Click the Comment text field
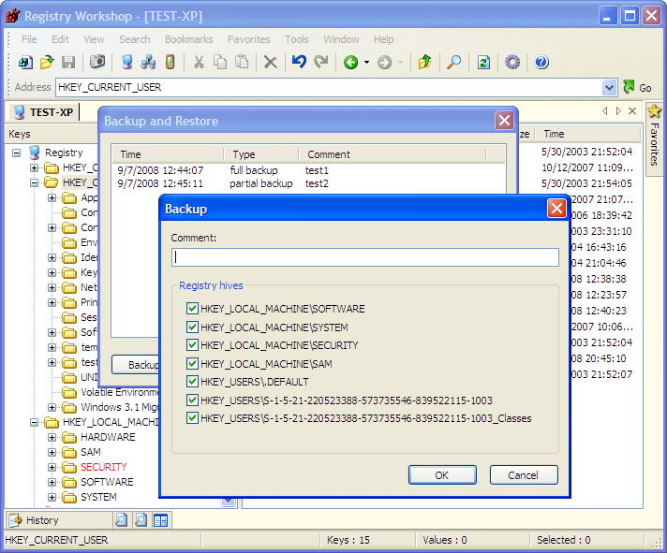Screen dimensions: 667x553 (364, 256)
